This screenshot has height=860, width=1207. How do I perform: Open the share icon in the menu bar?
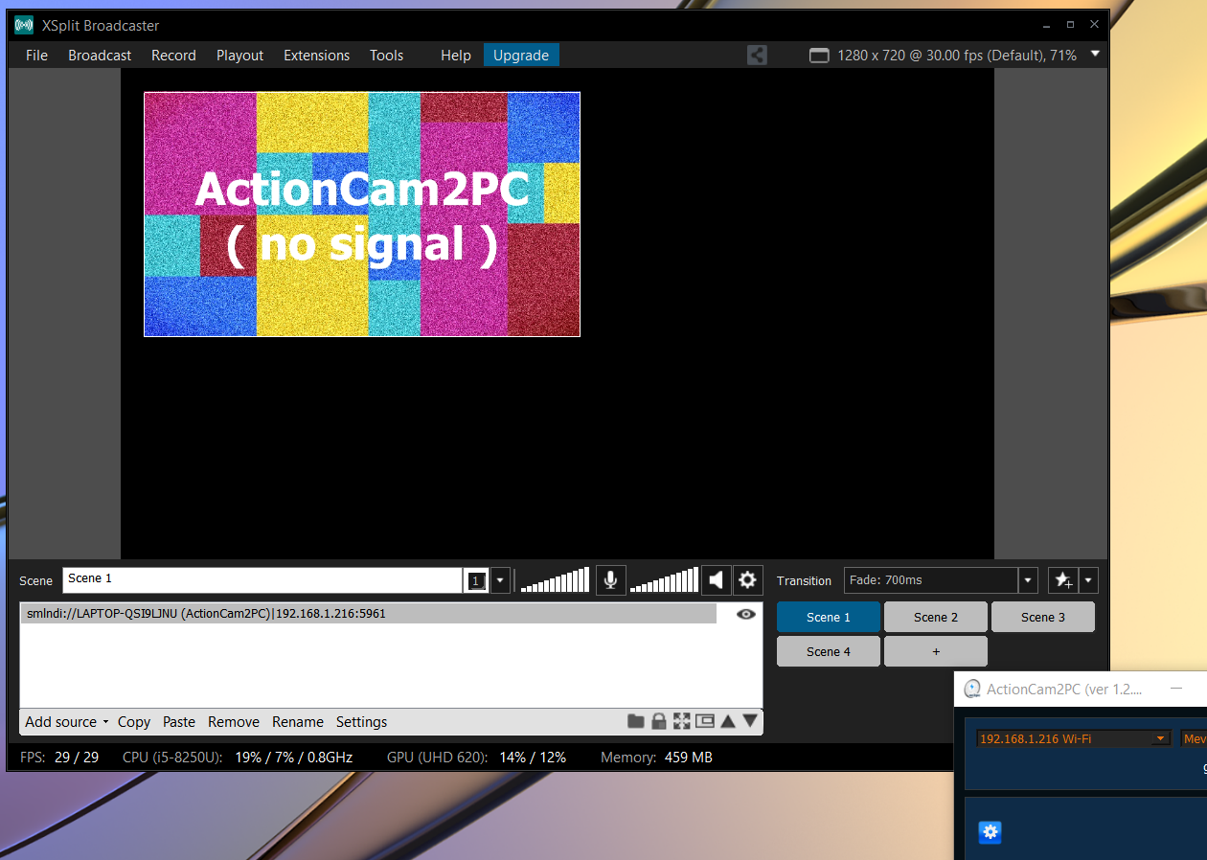(x=757, y=56)
